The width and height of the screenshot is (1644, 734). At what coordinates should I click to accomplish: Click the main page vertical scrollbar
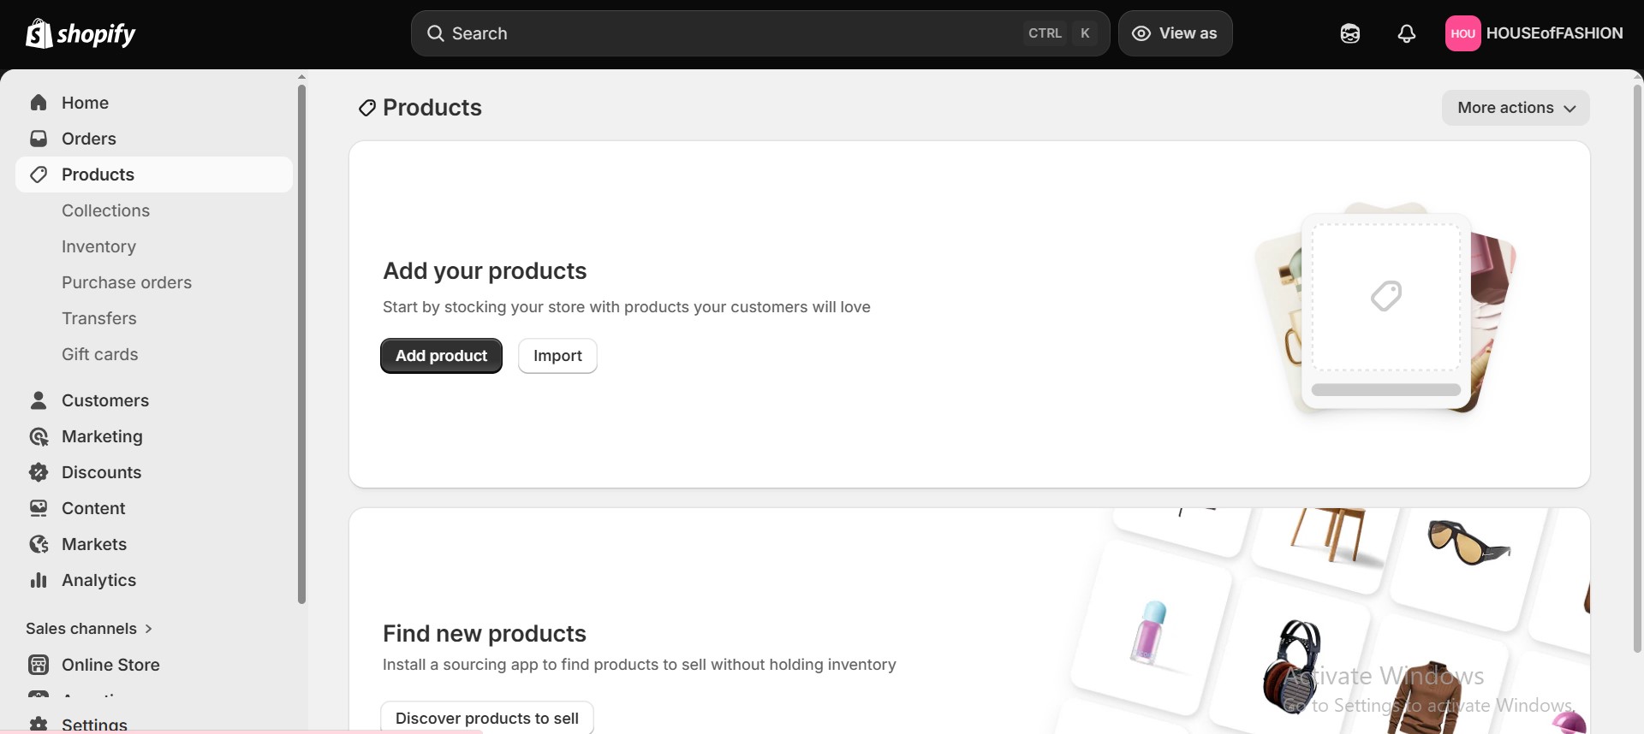(x=1638, y=368)
